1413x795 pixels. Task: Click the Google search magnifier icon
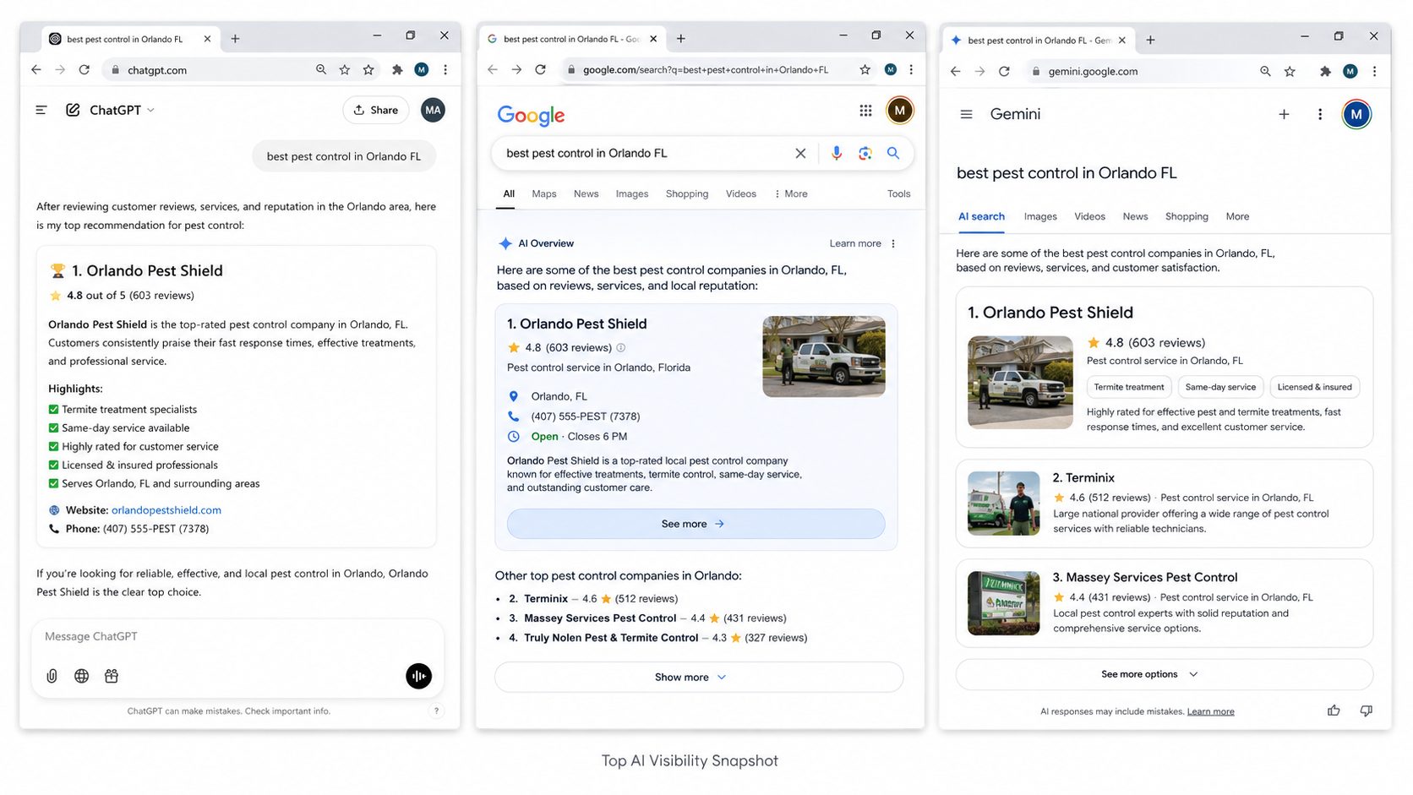pyautogui.click(x=893, y=153)
